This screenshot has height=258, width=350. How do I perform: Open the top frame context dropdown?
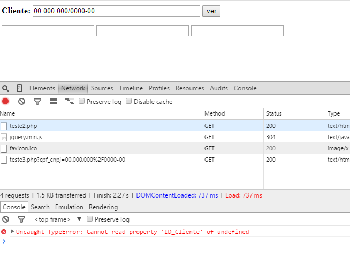point(79,219)
